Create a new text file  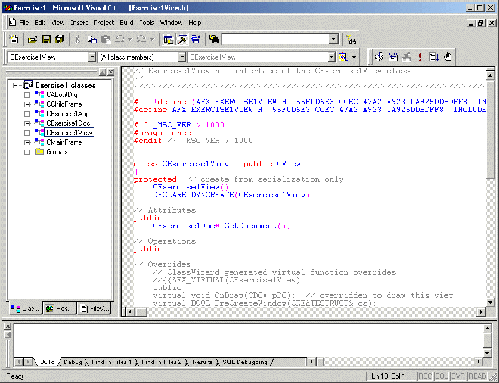click(x=13, y=39)
